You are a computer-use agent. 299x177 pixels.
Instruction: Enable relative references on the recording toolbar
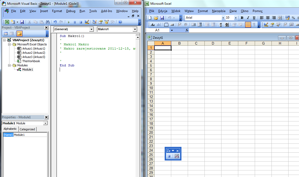[x=177, y=156]
